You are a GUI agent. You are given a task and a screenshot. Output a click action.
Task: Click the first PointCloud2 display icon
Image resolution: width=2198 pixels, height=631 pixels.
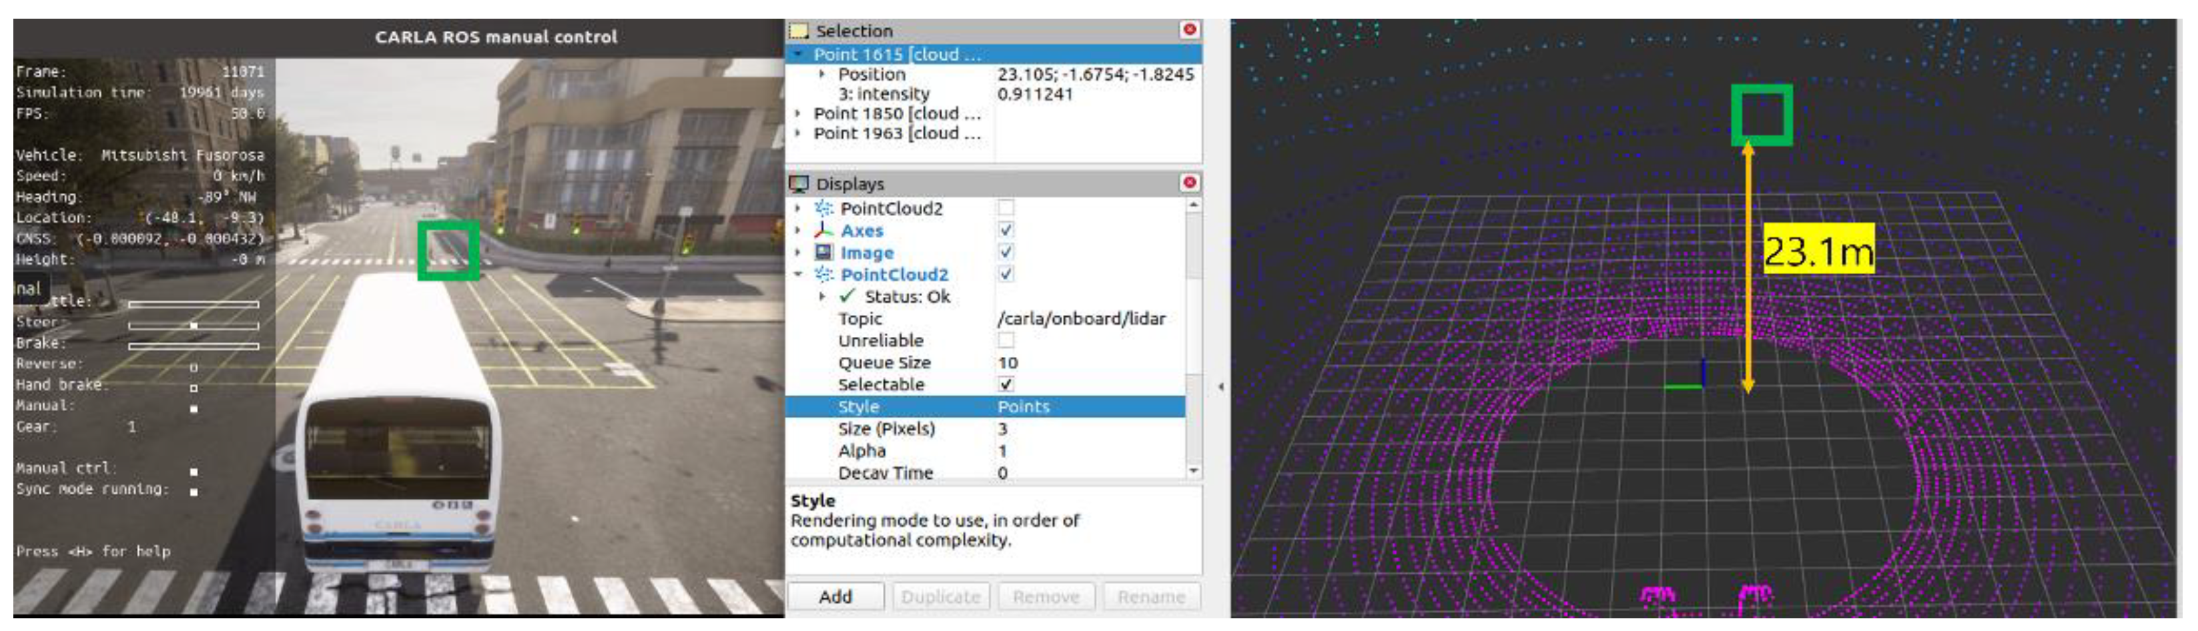(823, 208)
